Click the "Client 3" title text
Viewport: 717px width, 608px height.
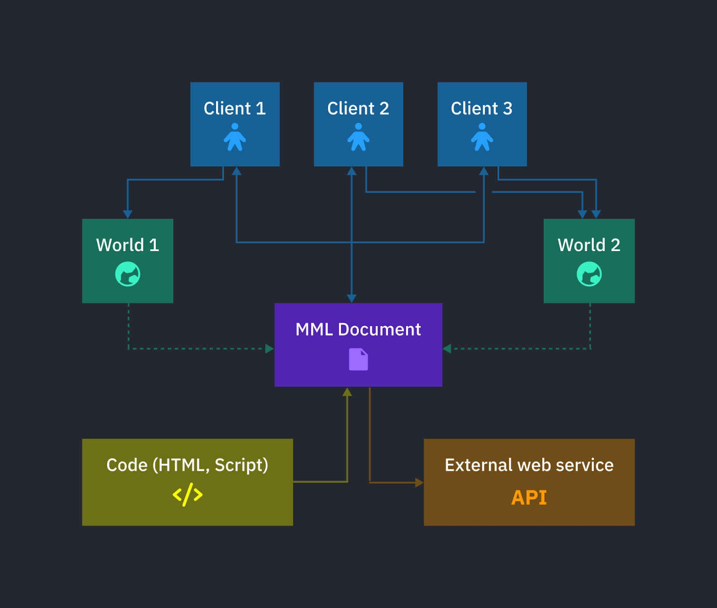pos(482,109)
